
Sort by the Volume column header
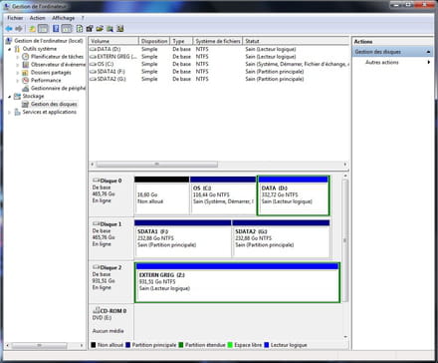coord(113,41)
